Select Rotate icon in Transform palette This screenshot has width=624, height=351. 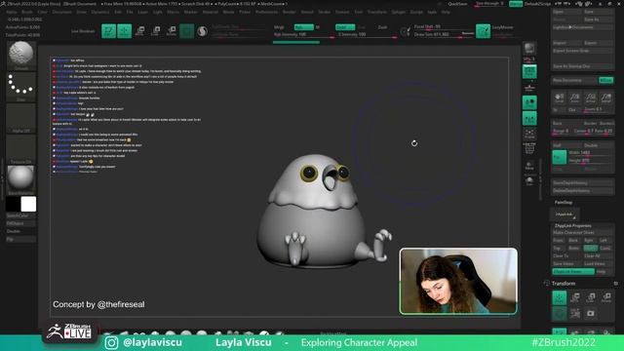pyautogui.click(x=606, y=297)
